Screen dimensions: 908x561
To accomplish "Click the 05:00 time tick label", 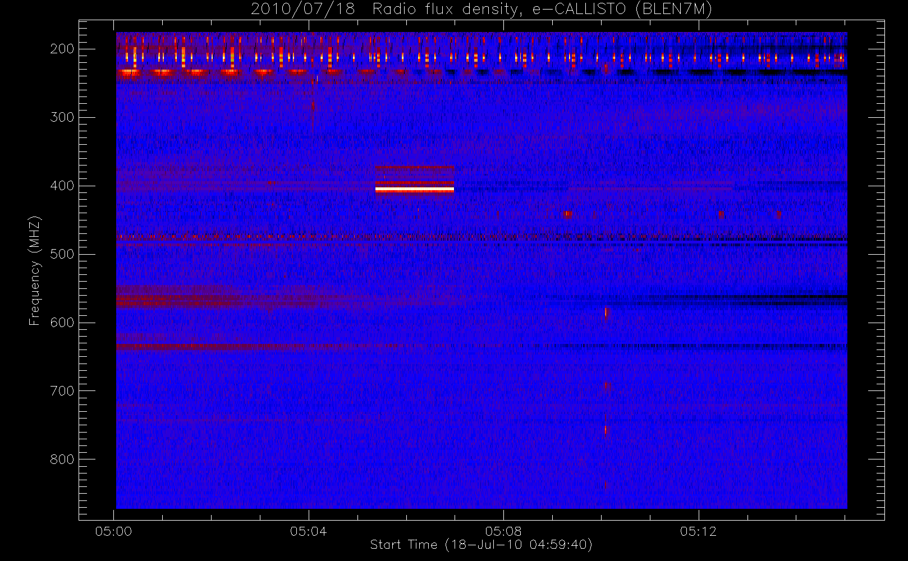I will pos(114,531).
